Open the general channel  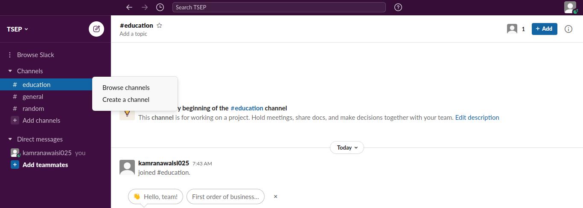[33, 97]
